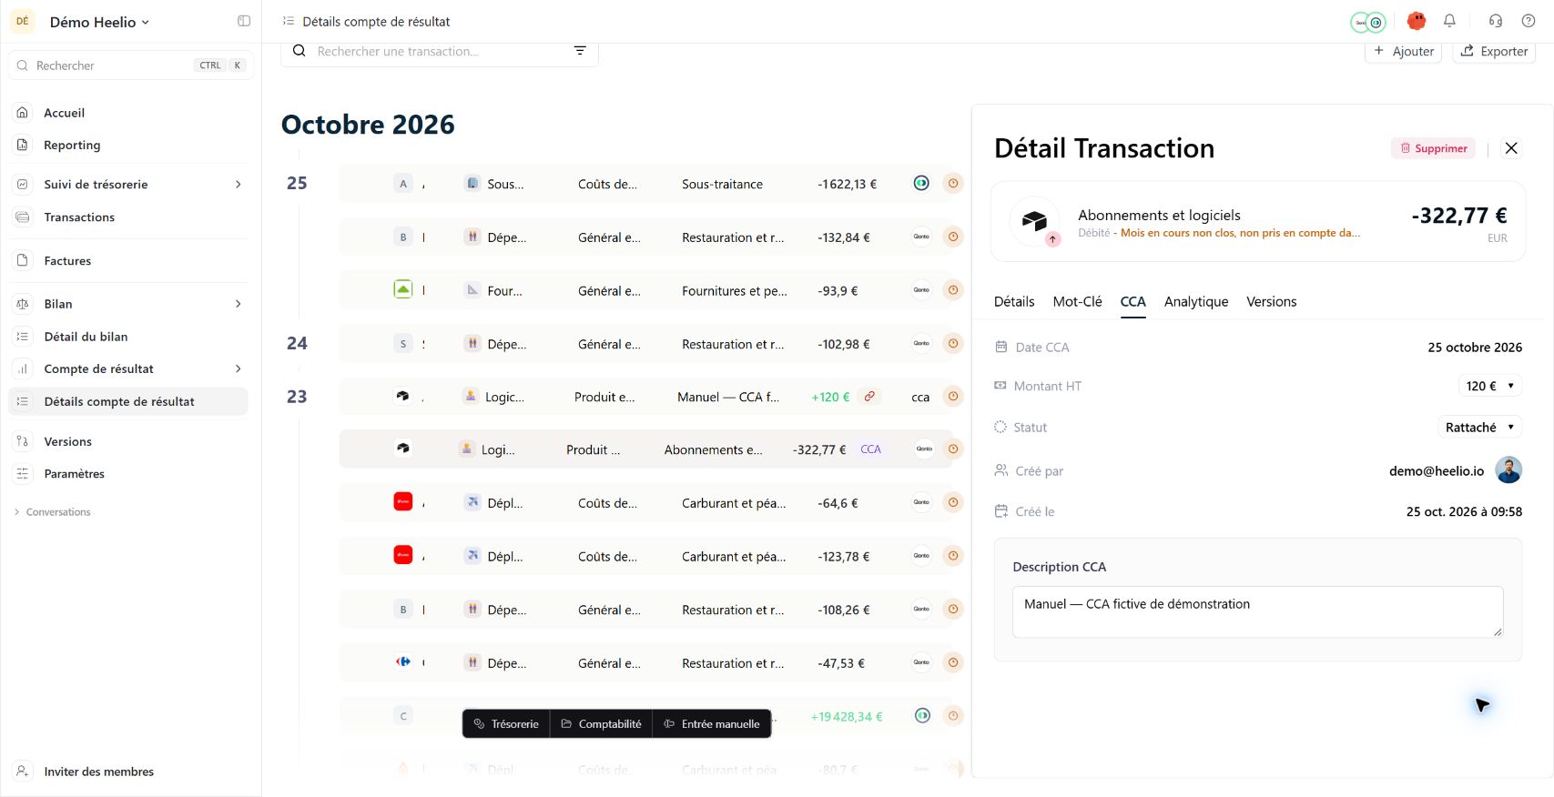The width and height of the screenshot is (1554, 797).
Task: Open the Statut Rattaché dropdown
Action: tap(1479, 427)
